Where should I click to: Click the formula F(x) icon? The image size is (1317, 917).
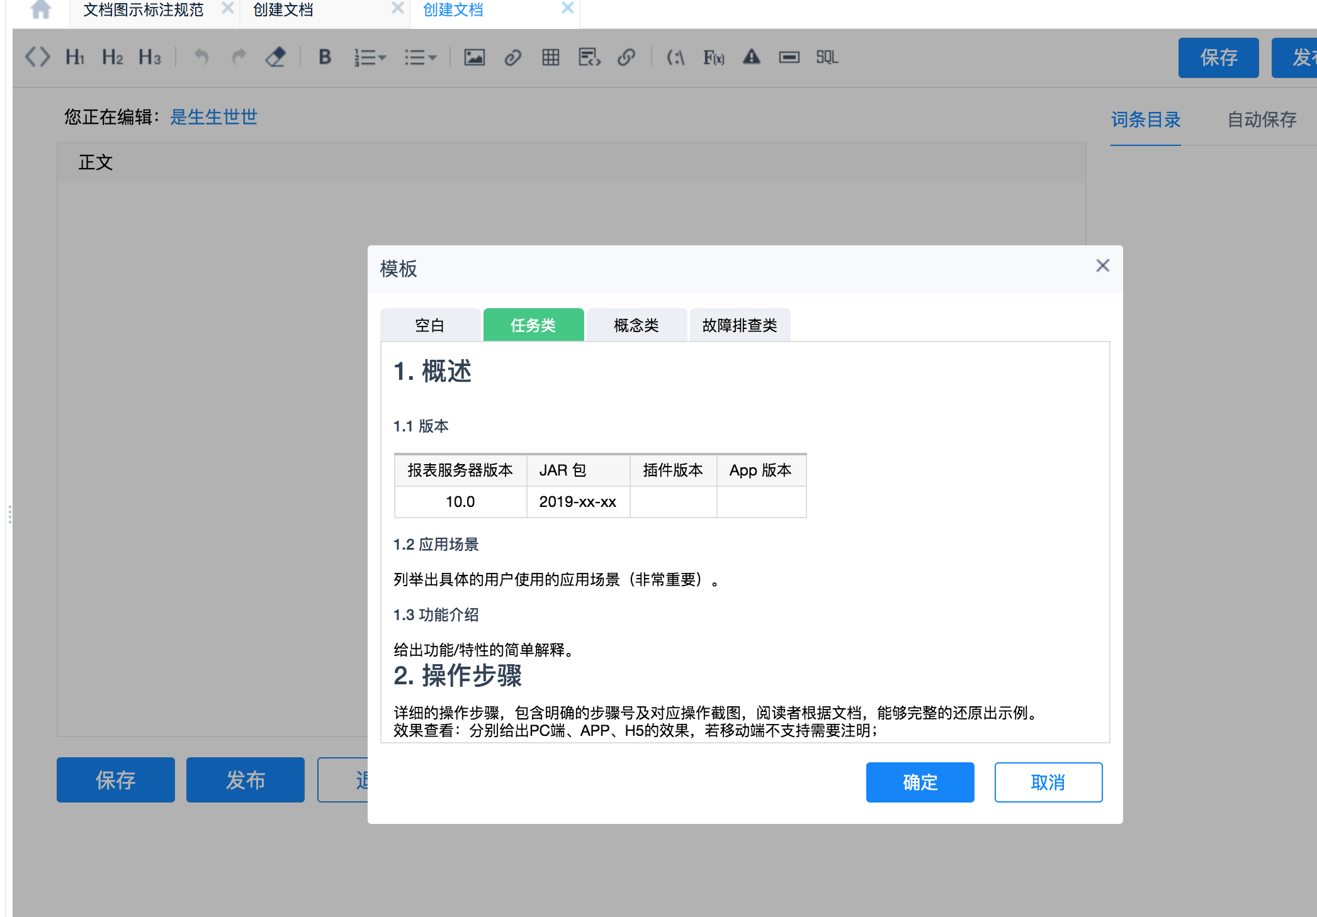[713, 57]
